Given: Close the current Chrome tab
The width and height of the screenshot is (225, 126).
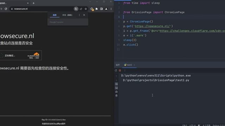Looking at the screenshot, I should click(x=28, y=3).
